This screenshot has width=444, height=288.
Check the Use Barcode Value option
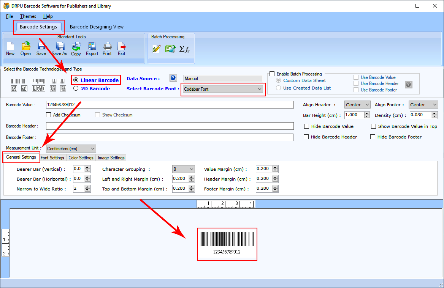point(356,77)
